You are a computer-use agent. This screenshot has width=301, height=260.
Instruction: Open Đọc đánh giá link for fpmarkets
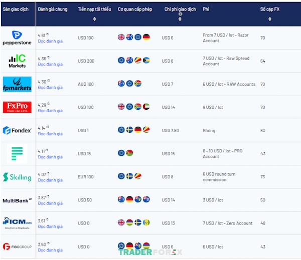pyautogui.click(x=50, y=88)
